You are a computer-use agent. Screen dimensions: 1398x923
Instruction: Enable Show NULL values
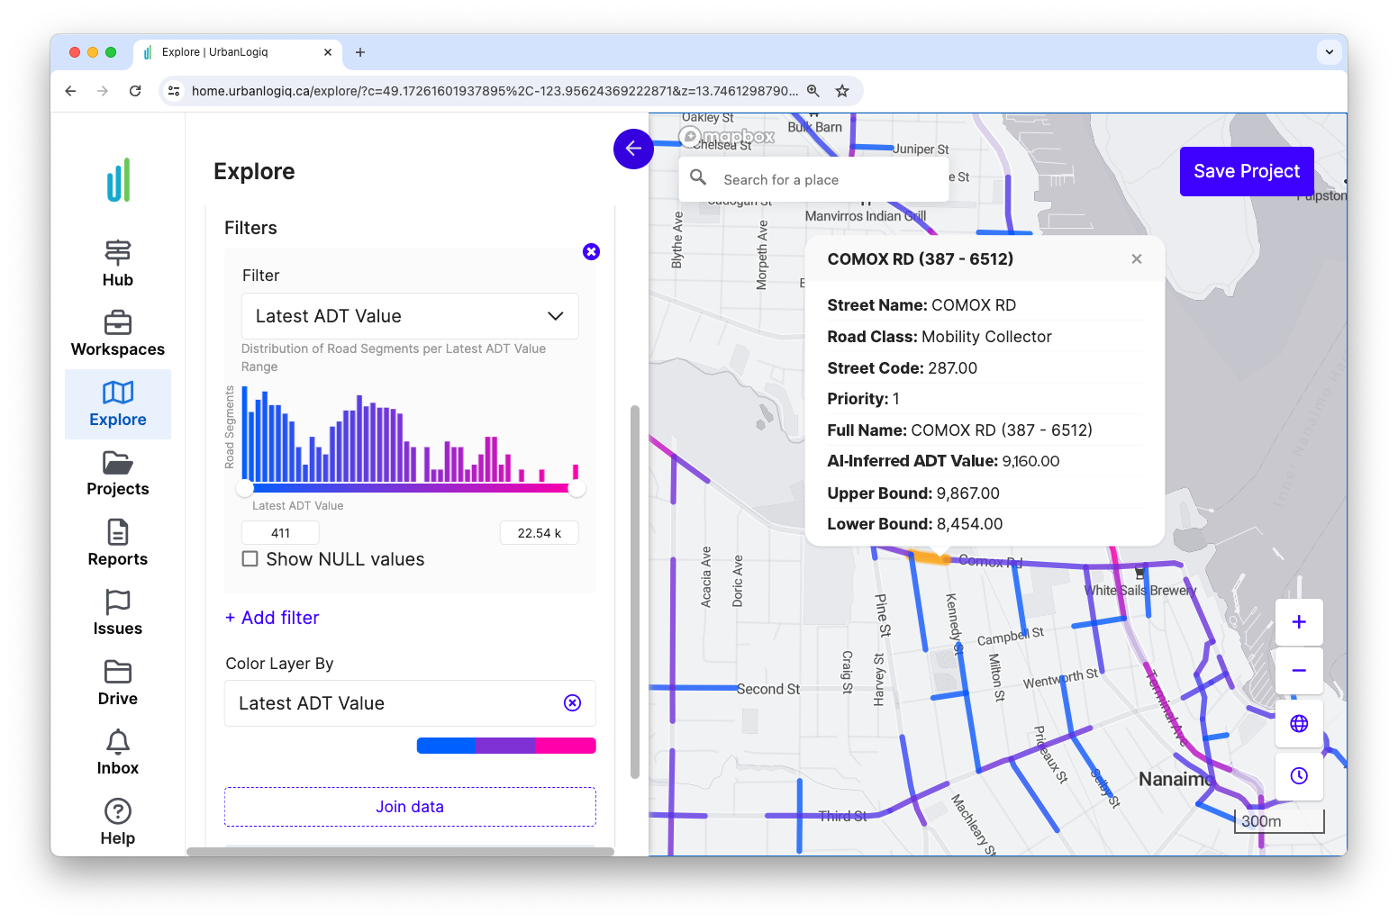250,558
